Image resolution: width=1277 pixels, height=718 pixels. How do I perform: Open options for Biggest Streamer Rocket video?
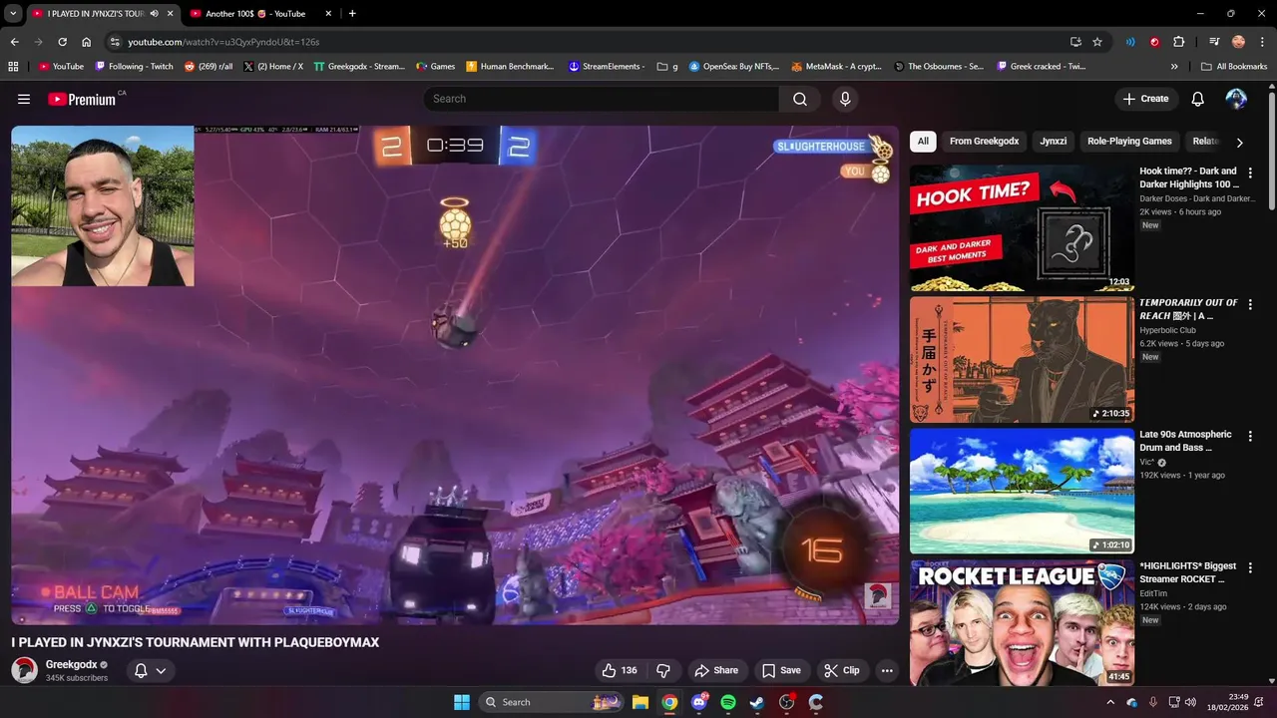pos(1250,567)
